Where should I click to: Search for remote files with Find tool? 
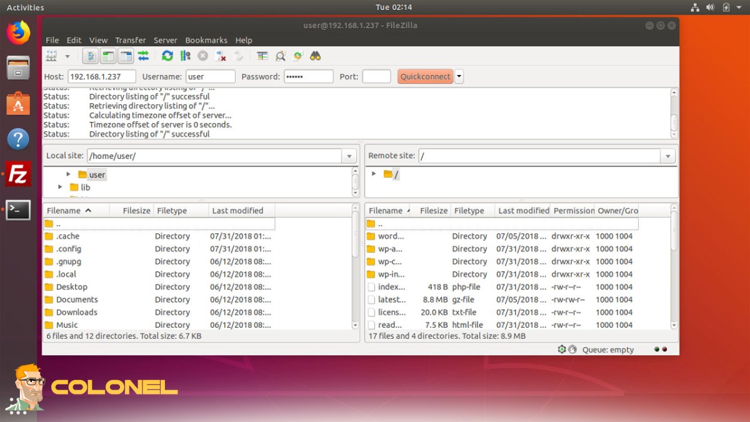[x=315, y=56]
